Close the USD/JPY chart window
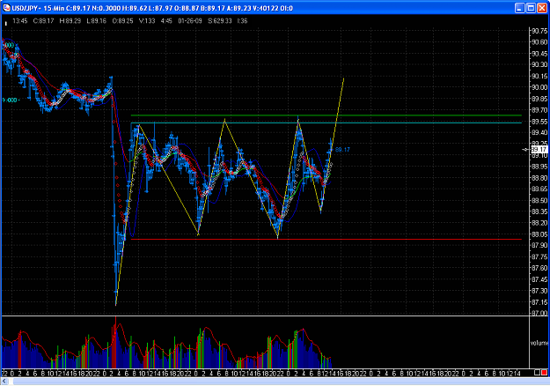 [542, 8]
